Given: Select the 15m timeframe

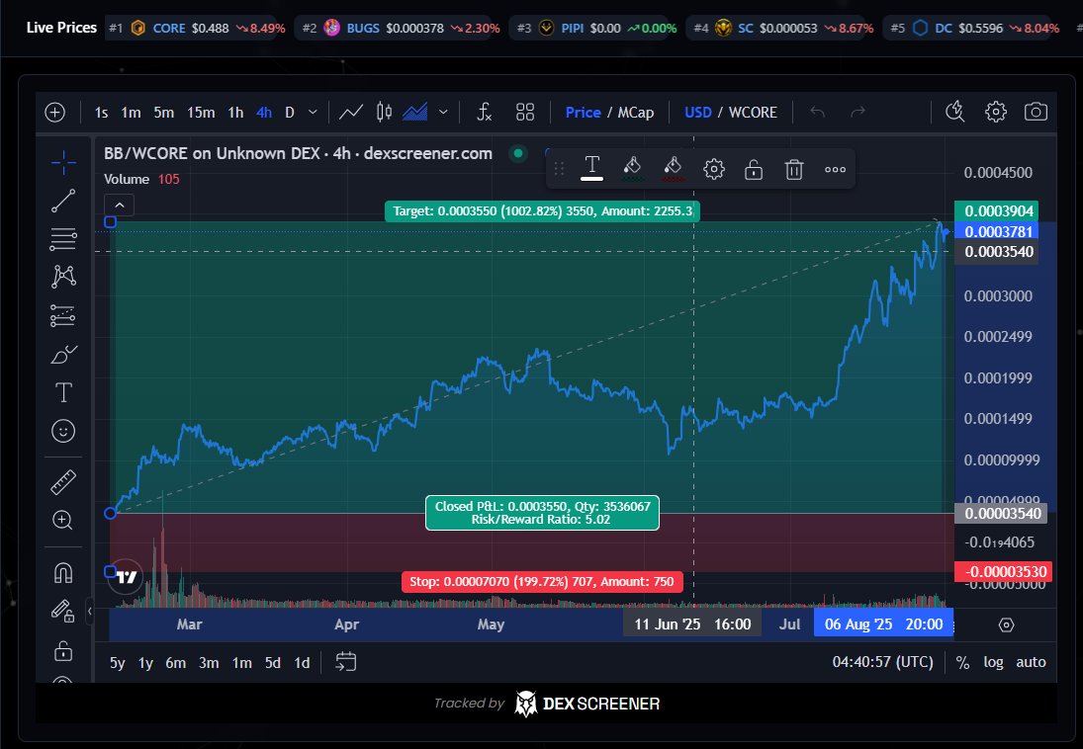Looking at the screenshot, I should click(201, 113).
